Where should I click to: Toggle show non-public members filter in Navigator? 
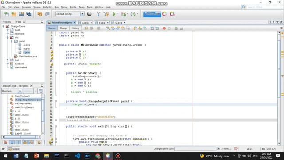coord(25,142)
